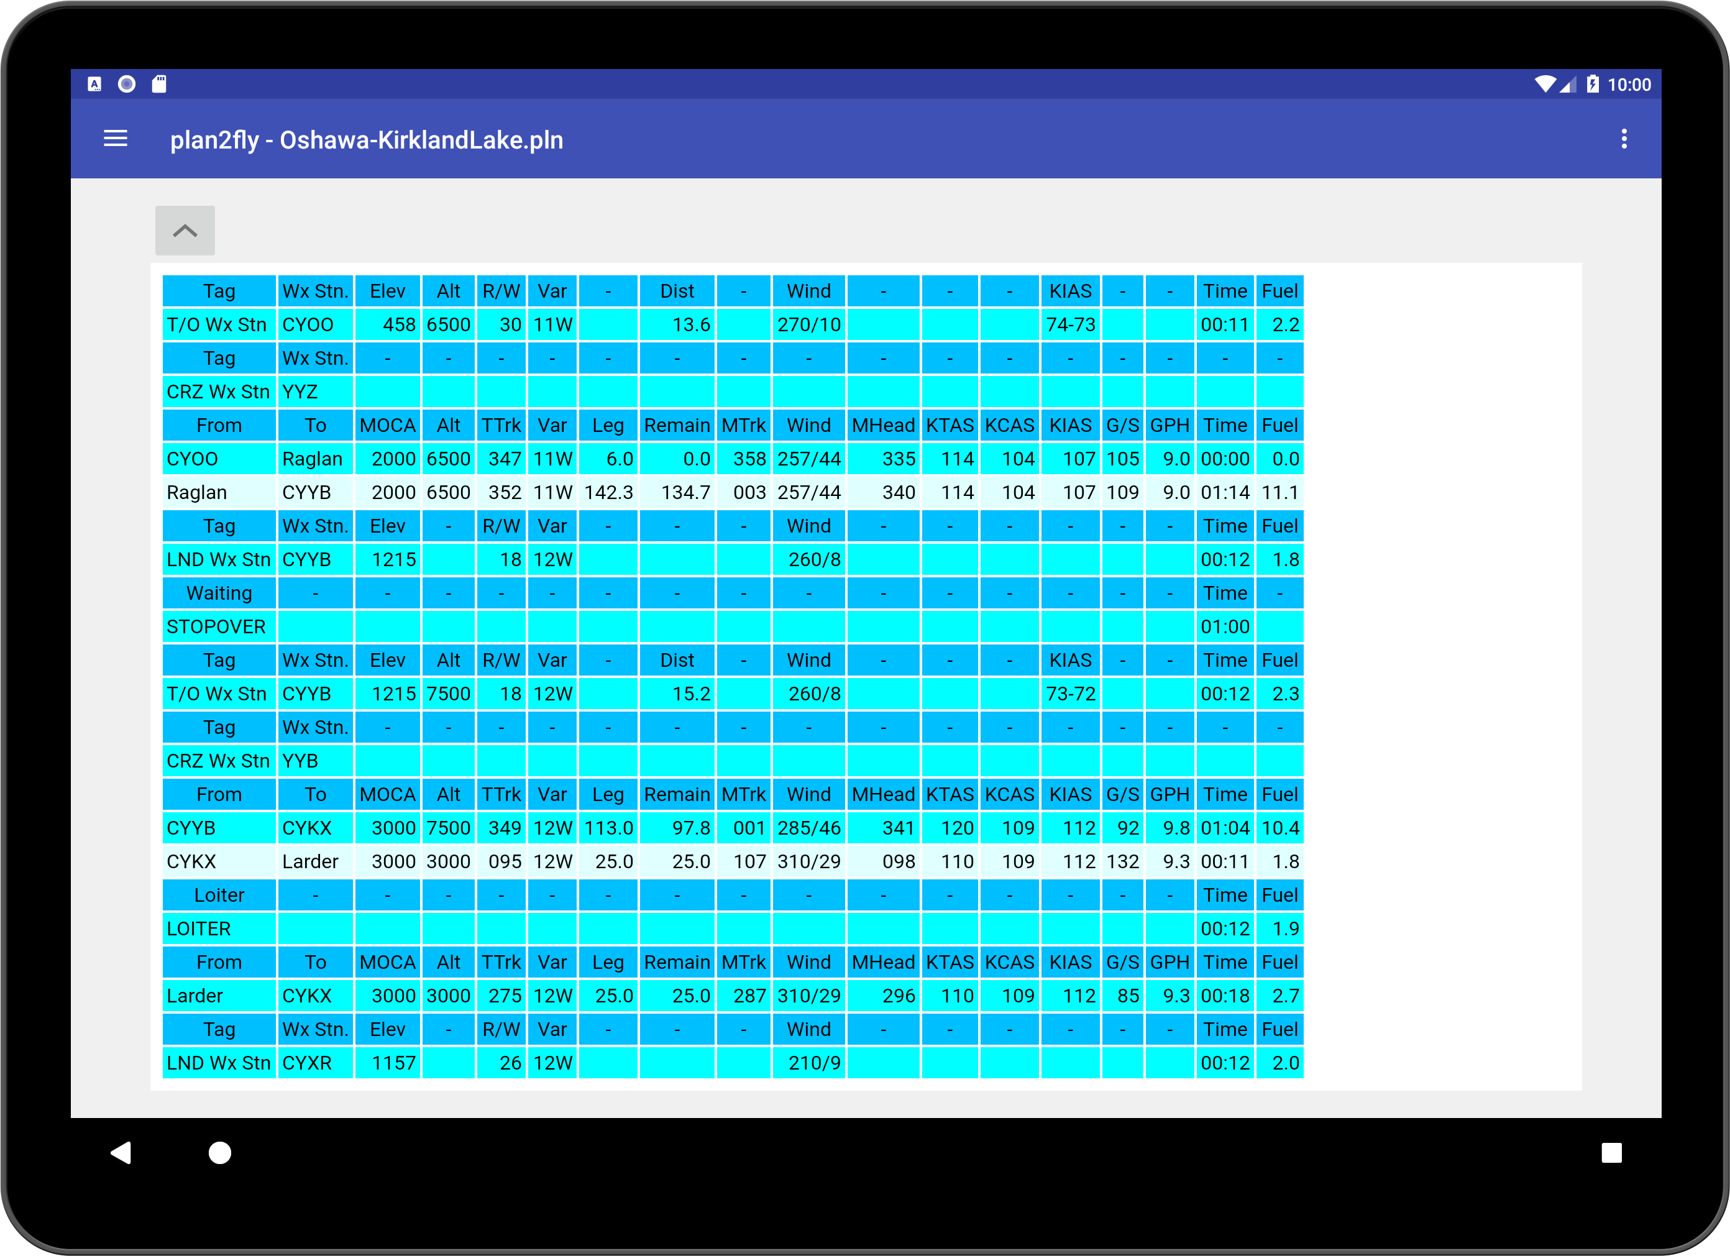The image size is (1730, 1256).
Task: Tap the battery indicator in the status bar
Action: click(1592, 85)
